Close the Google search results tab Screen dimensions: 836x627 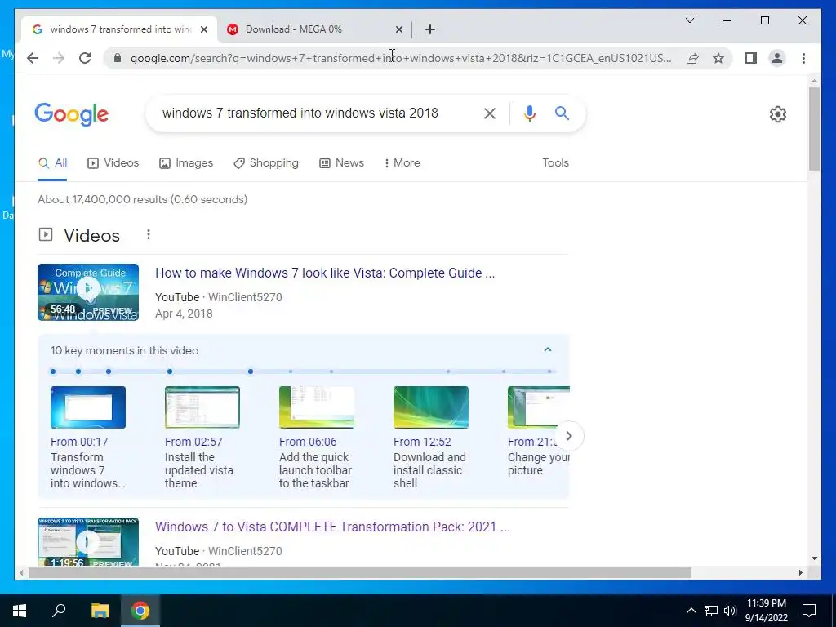[203, 29]
